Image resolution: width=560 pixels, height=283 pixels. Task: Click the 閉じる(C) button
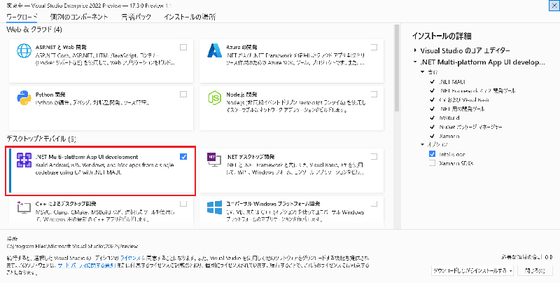pos(535,271)
